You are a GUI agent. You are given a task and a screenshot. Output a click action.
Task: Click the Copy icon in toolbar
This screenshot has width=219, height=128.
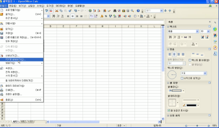pyautogui.click(x=61, y=11)
